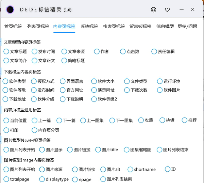Switch to the 首页标签 tab
The height and width of the screenshot is (190, 204).
tap(13, 27)
